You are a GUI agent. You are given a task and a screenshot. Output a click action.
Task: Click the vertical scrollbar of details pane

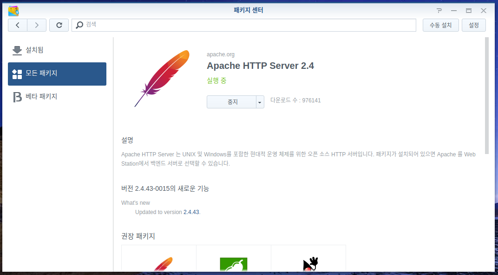487,95
